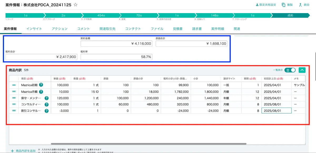Click the 契約金額 amount field
This screenshot has height=153, width=316.
click(x=116, y=44)
